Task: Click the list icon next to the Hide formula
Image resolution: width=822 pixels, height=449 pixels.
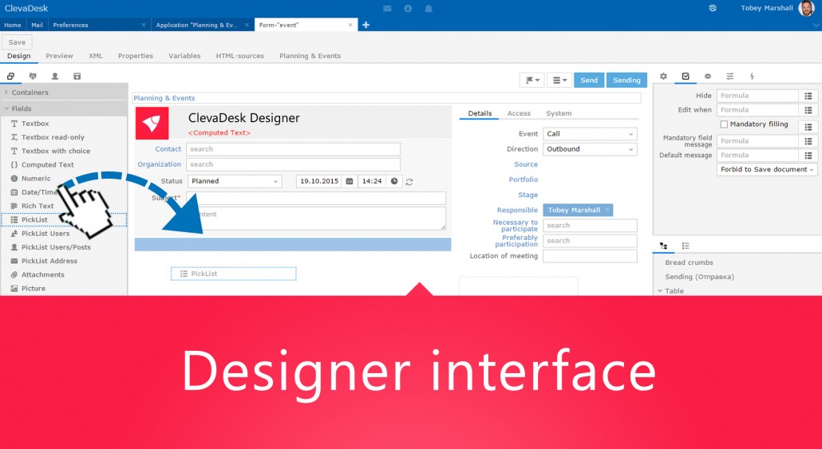Action: (x=808, y=96)
